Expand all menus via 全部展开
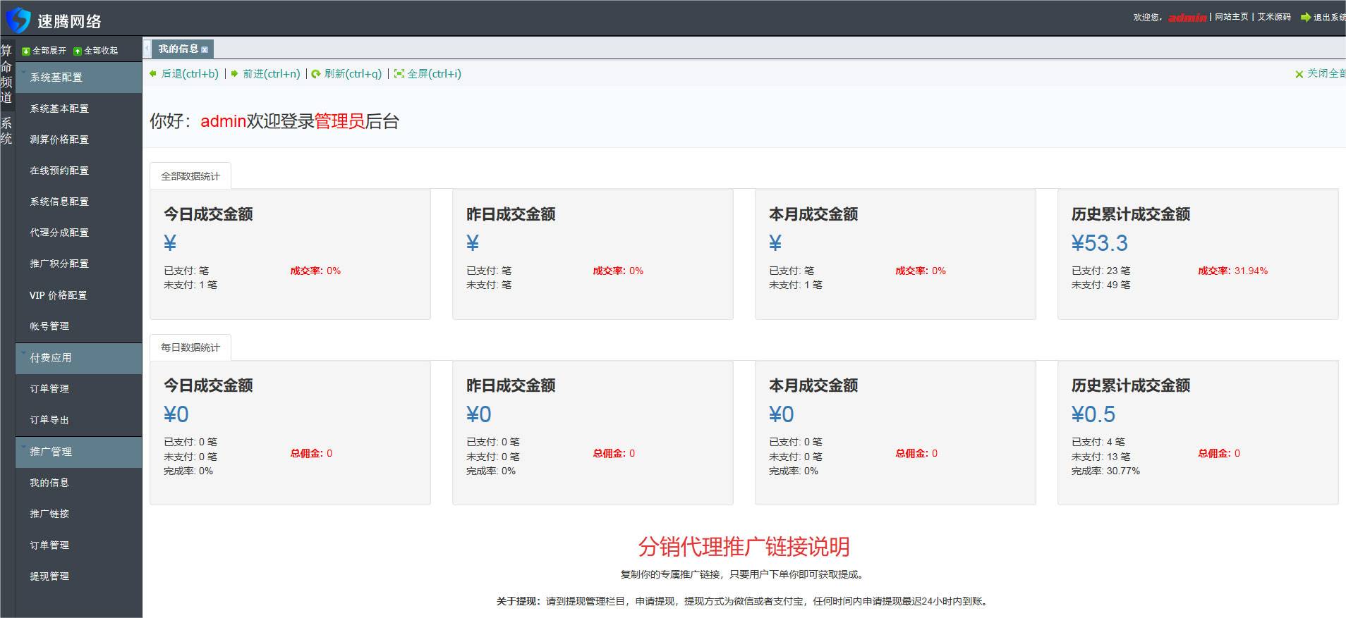The width and height of the screenshot is (1346, 618). 44,51
